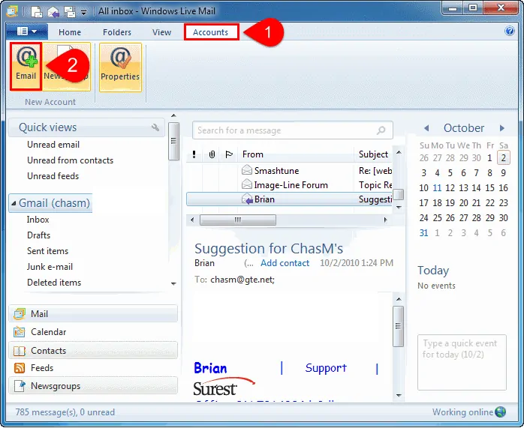Open Feeds from the sidebar shortcuts

41,368
